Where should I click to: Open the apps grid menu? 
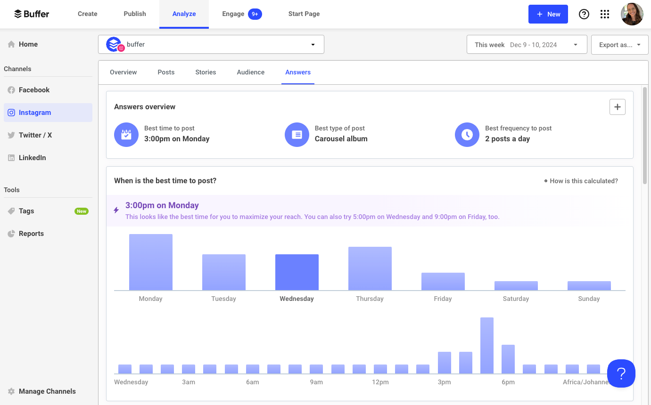tap(605, 14)
